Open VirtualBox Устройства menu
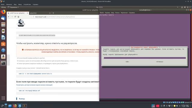The width and height of the screenshot is (192, 108). point(27,4)
